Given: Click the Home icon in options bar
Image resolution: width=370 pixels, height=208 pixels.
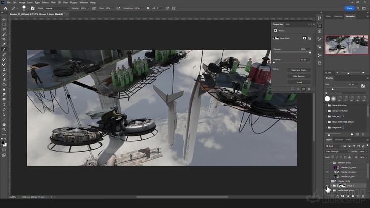Looking at the screenshot, I should pyautogui.click(x=5, y=8).
